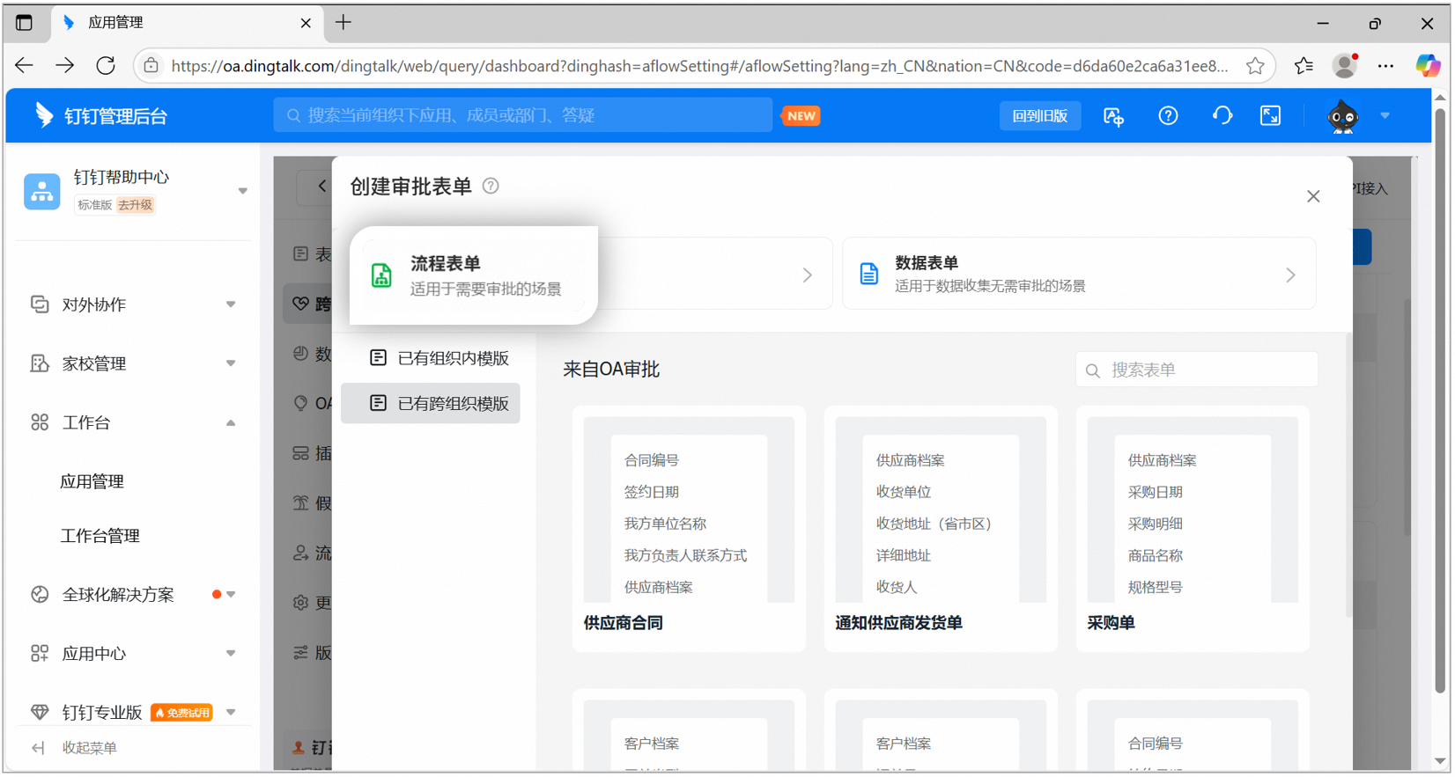Click the 去升级 upgrade tag

pyautogui.click(x=135, y=205)
